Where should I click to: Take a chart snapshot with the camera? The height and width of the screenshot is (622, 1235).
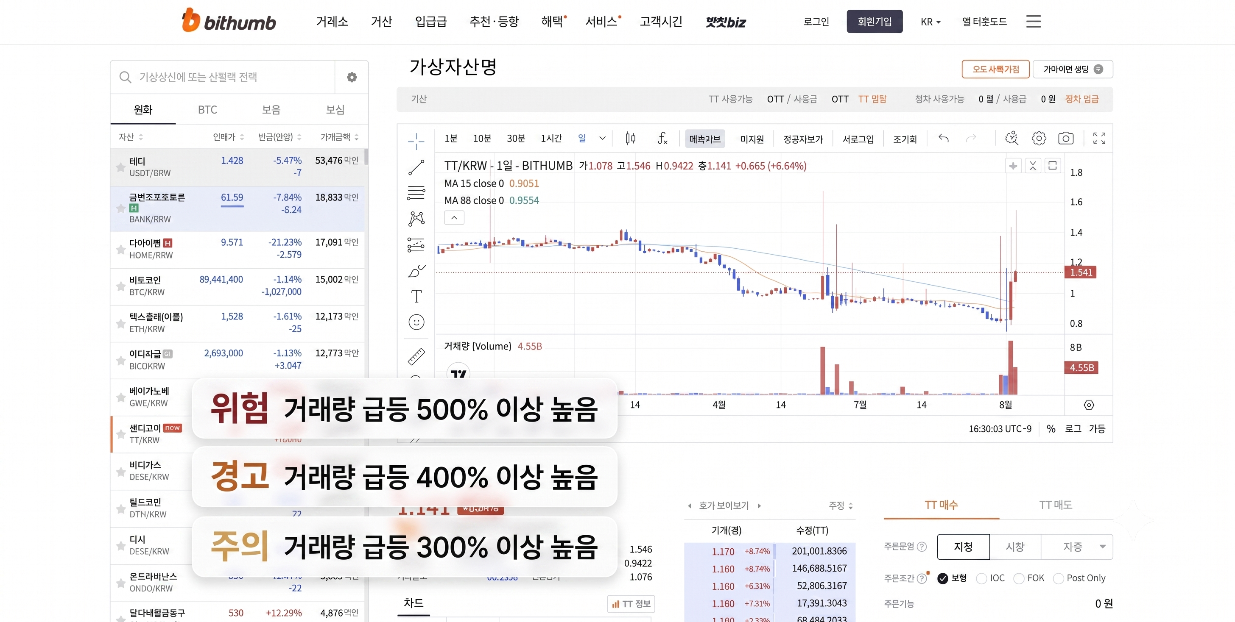coord(1066,139)
